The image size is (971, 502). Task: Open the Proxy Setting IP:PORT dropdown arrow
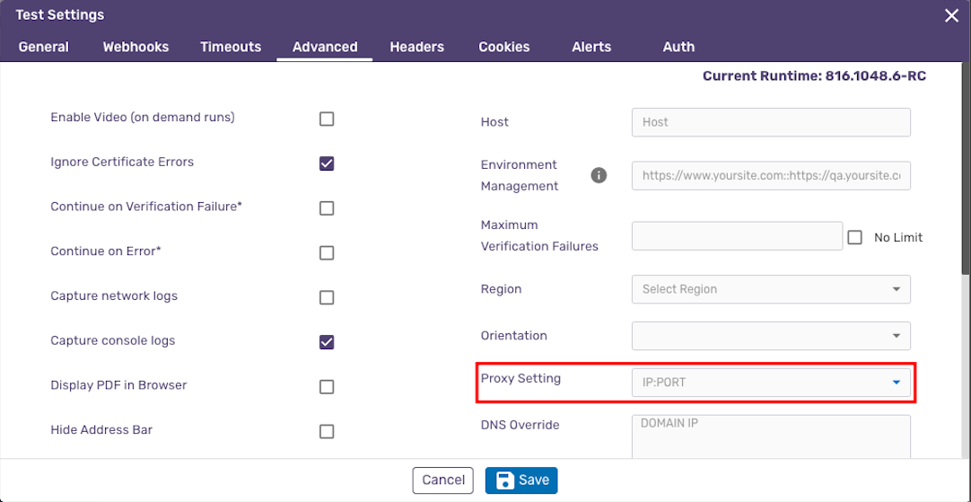tap(896, 383)
